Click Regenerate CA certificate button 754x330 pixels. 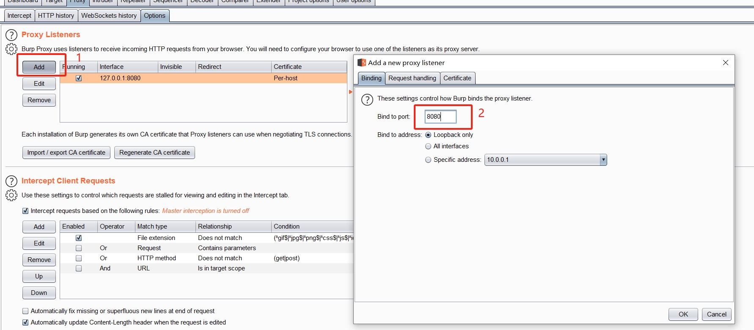pyautogui.click(x=154, y=153)
